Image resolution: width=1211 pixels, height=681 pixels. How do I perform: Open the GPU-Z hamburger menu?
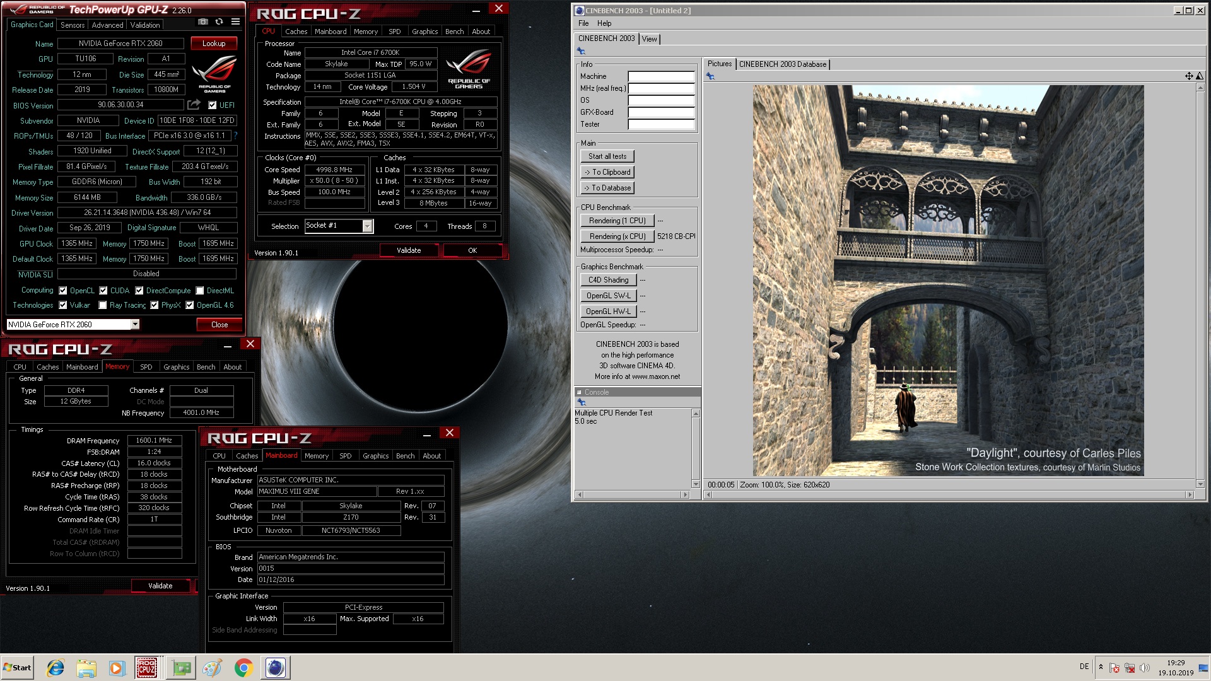pos(235,21)
